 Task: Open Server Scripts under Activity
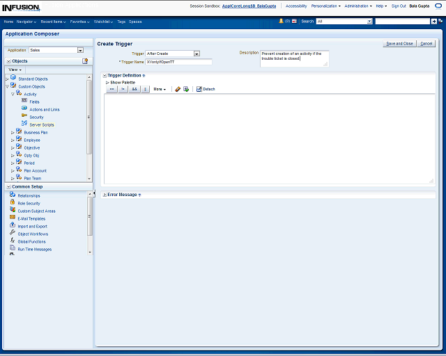point(41,124)
